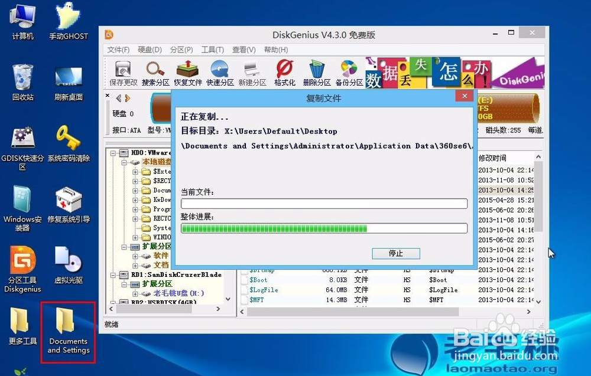Click 格式化 toolbar icon
591x376 pixels.
pyautogui.click(x=285, y=73)
